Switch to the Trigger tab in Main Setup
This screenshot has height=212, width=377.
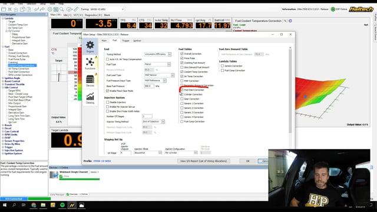(x=125, y=41)
